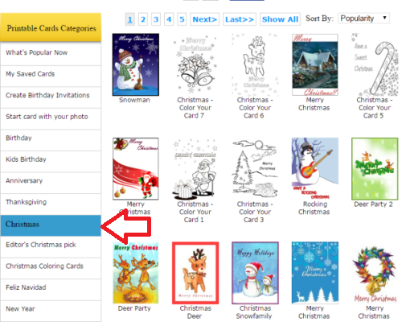Viewport: 402px width, 322px height.
Task: Go to My Saved Cards
Action: point(51,76)
